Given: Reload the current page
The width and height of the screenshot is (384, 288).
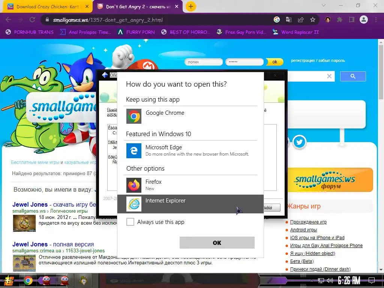Looking at the screenshot, I should 32,19.
